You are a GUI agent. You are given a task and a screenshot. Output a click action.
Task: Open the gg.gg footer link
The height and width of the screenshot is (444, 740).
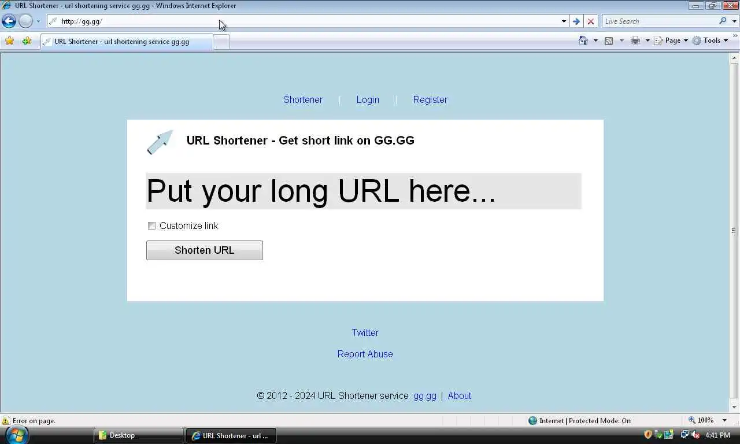pyautogui.click(x=425, y=395)
